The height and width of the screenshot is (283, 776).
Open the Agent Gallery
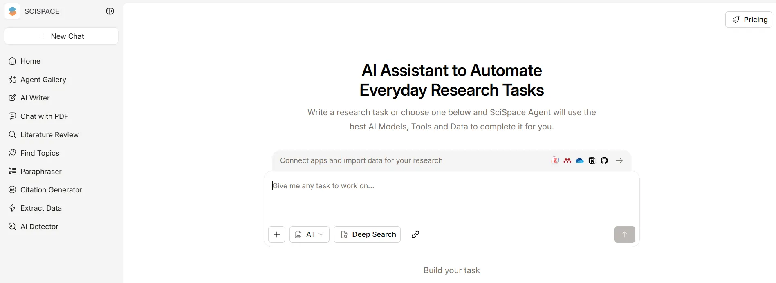point(43,80)
